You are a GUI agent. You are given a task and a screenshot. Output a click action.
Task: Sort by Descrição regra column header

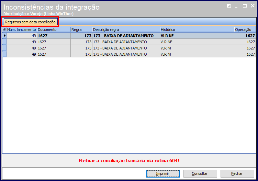[126, 30]
